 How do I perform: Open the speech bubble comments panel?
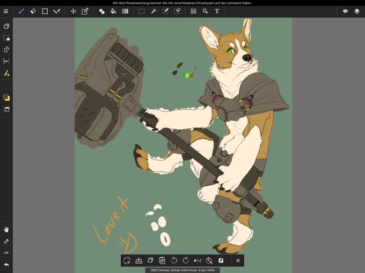(345, 11)
